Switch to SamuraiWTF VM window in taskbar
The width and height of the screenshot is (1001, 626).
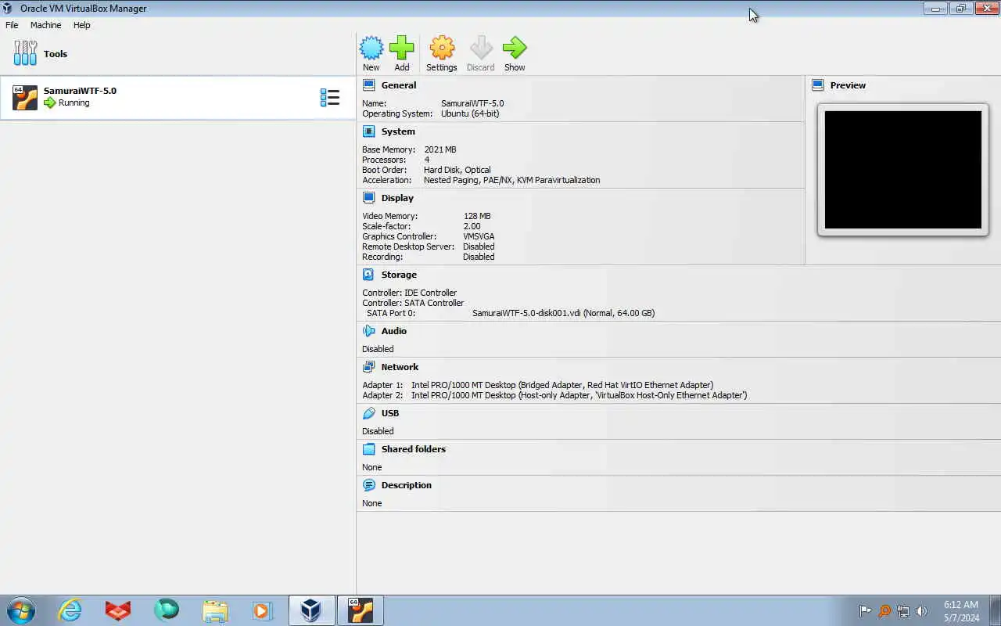point(361,610)
